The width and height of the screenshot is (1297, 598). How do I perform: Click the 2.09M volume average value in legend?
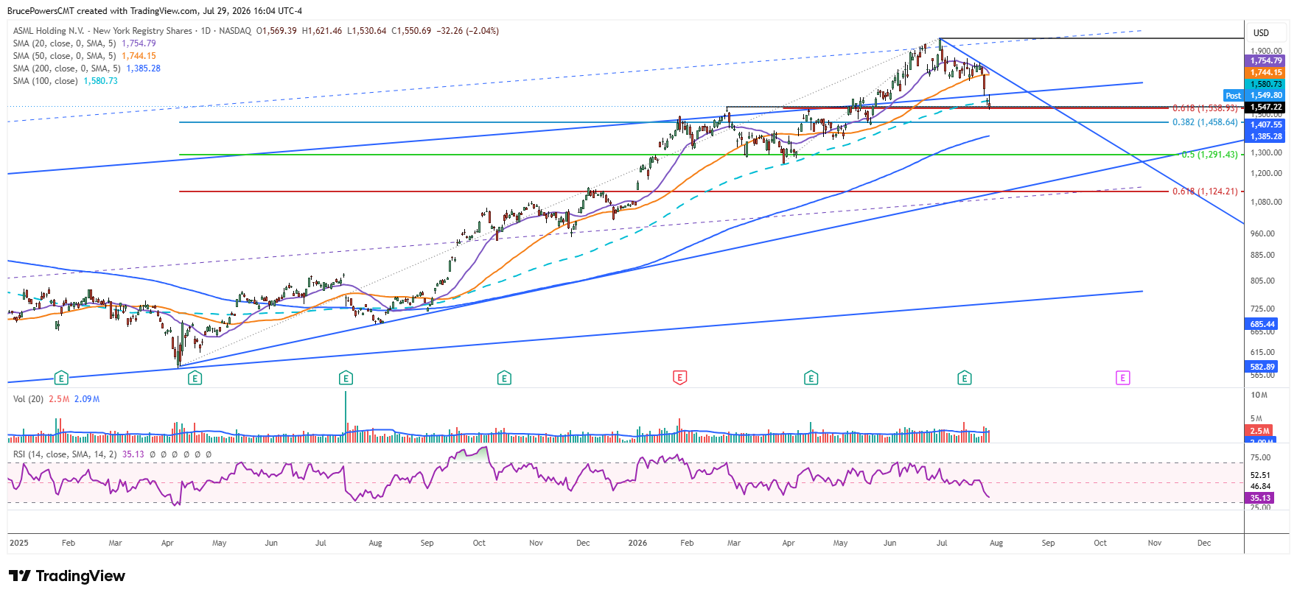87,399
